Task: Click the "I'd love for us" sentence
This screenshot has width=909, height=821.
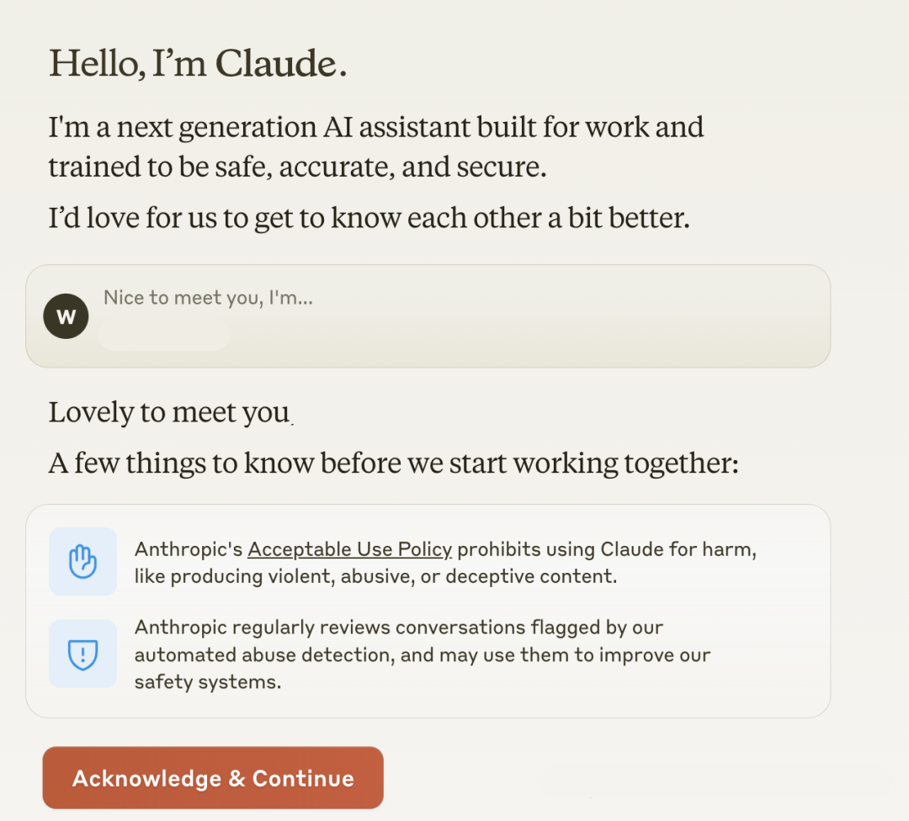Action: tap(369, 218)
